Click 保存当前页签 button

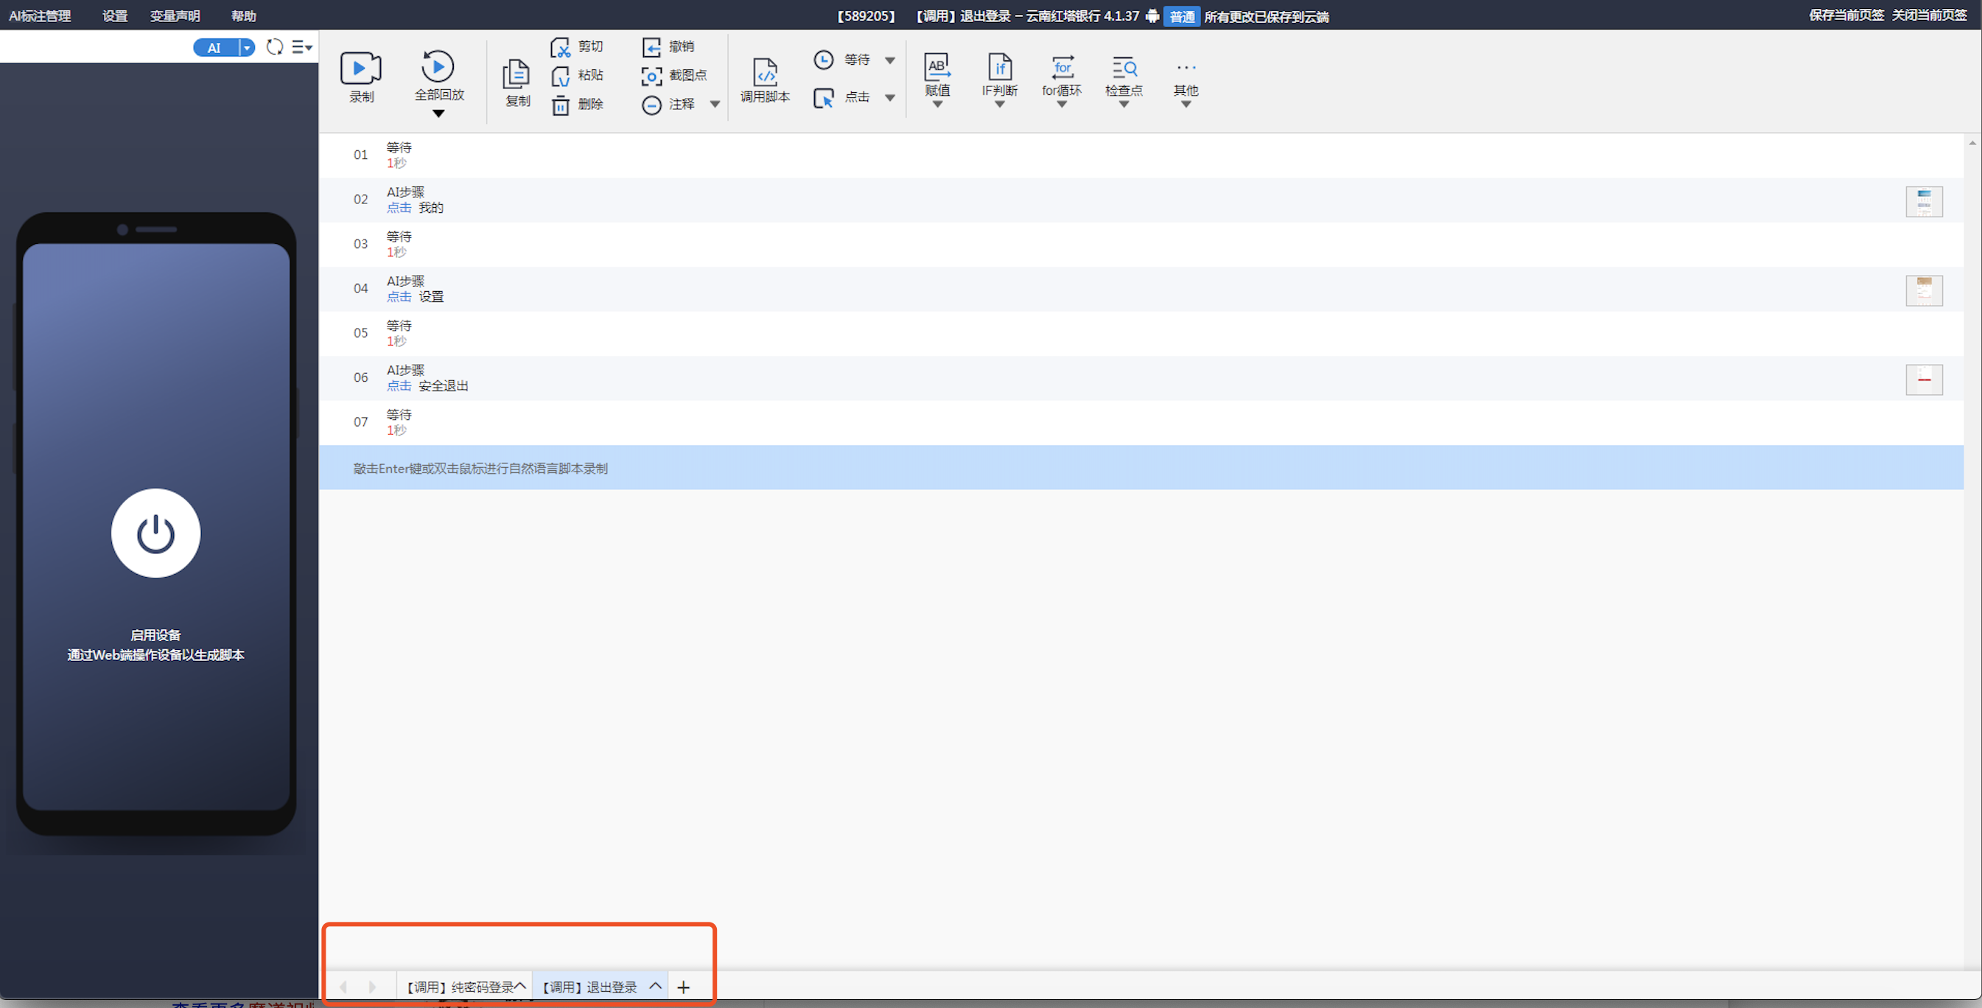(1846, 15)
